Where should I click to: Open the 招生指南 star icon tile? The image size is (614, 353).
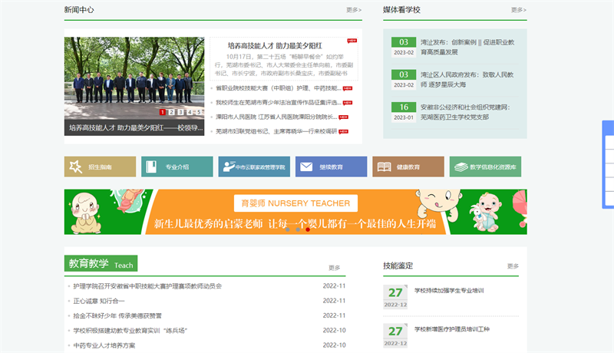click(x=100, y=167)
